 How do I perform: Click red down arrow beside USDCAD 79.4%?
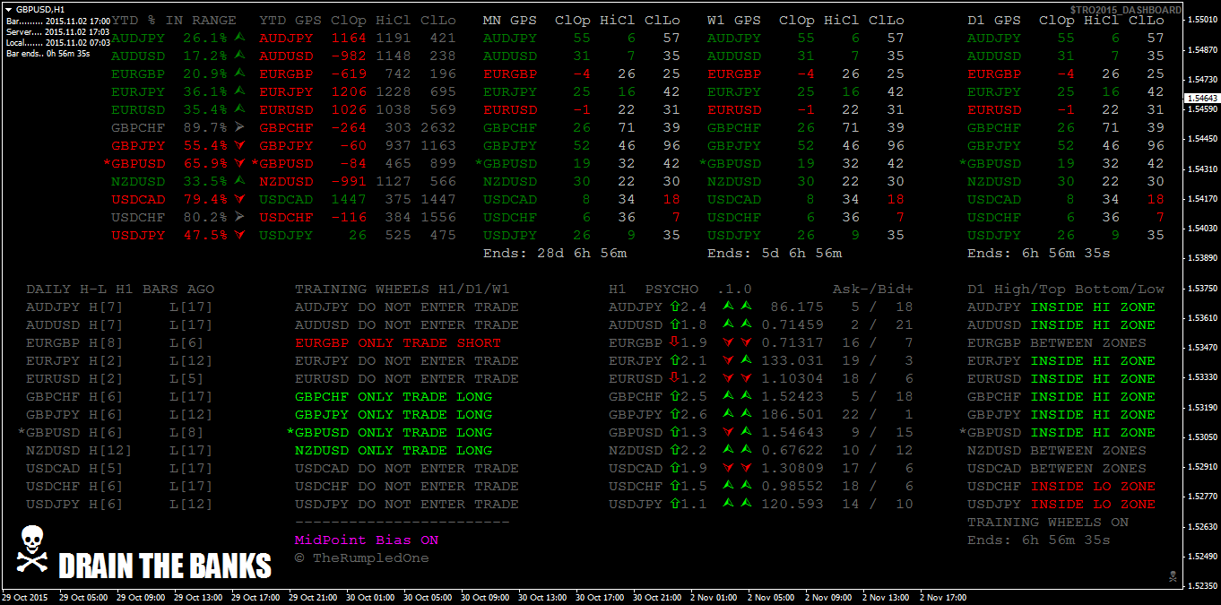239,199
